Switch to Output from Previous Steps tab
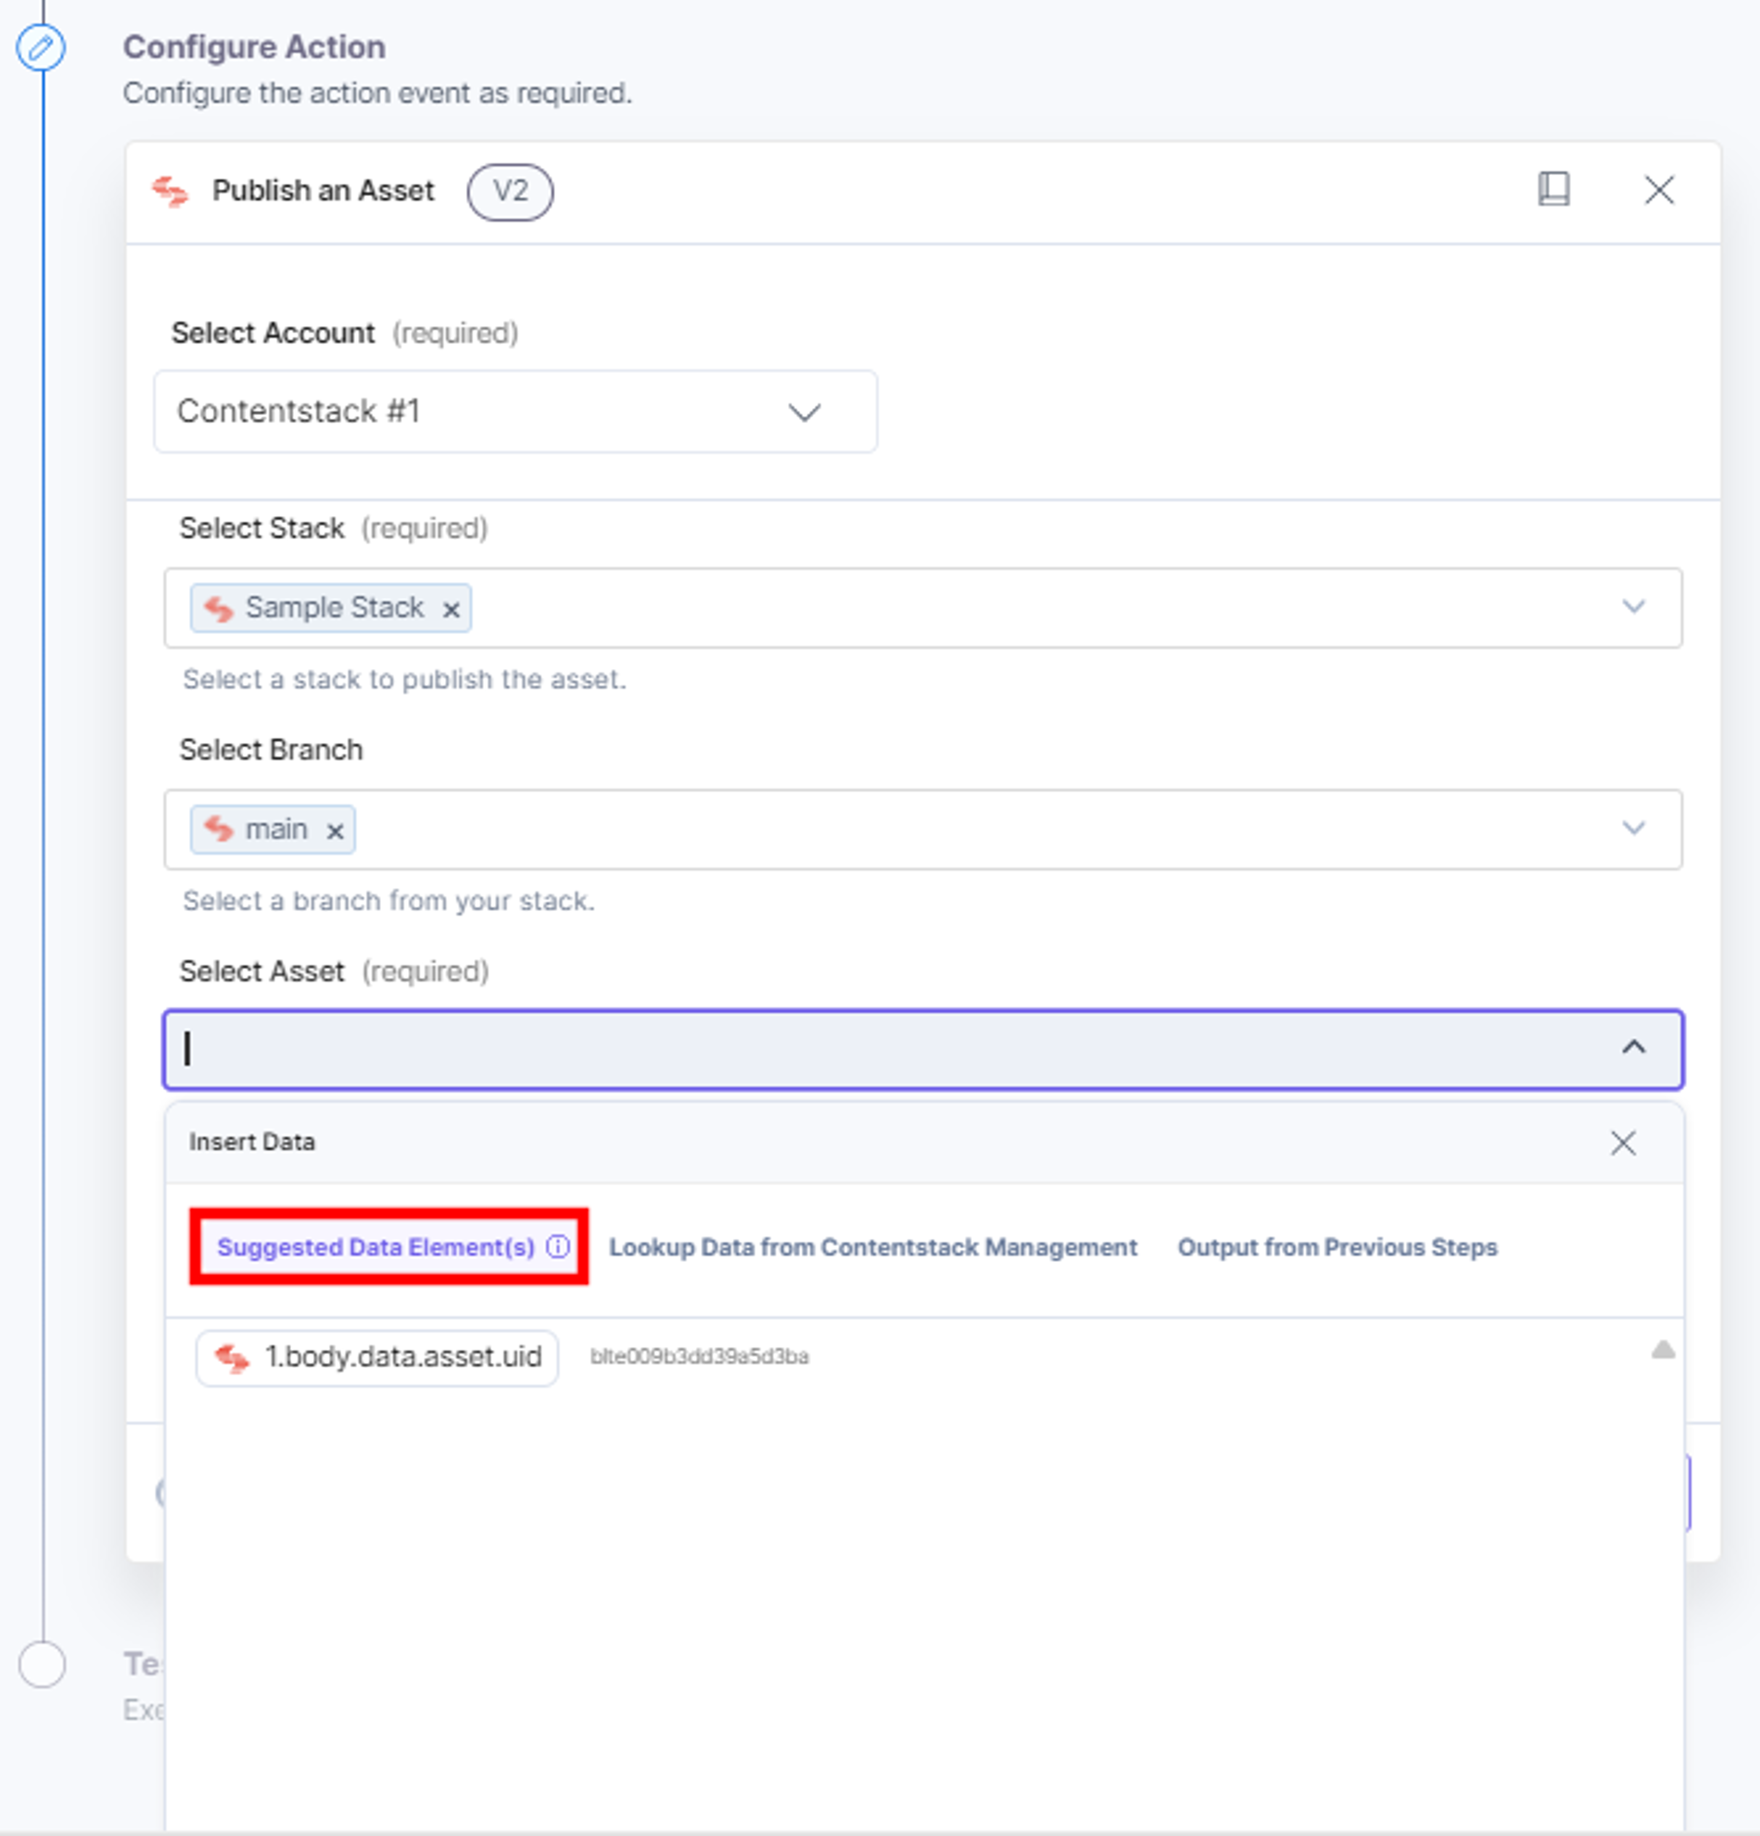The height and width of the screenshot is (1836, 1760). tap(1337, 1247)
